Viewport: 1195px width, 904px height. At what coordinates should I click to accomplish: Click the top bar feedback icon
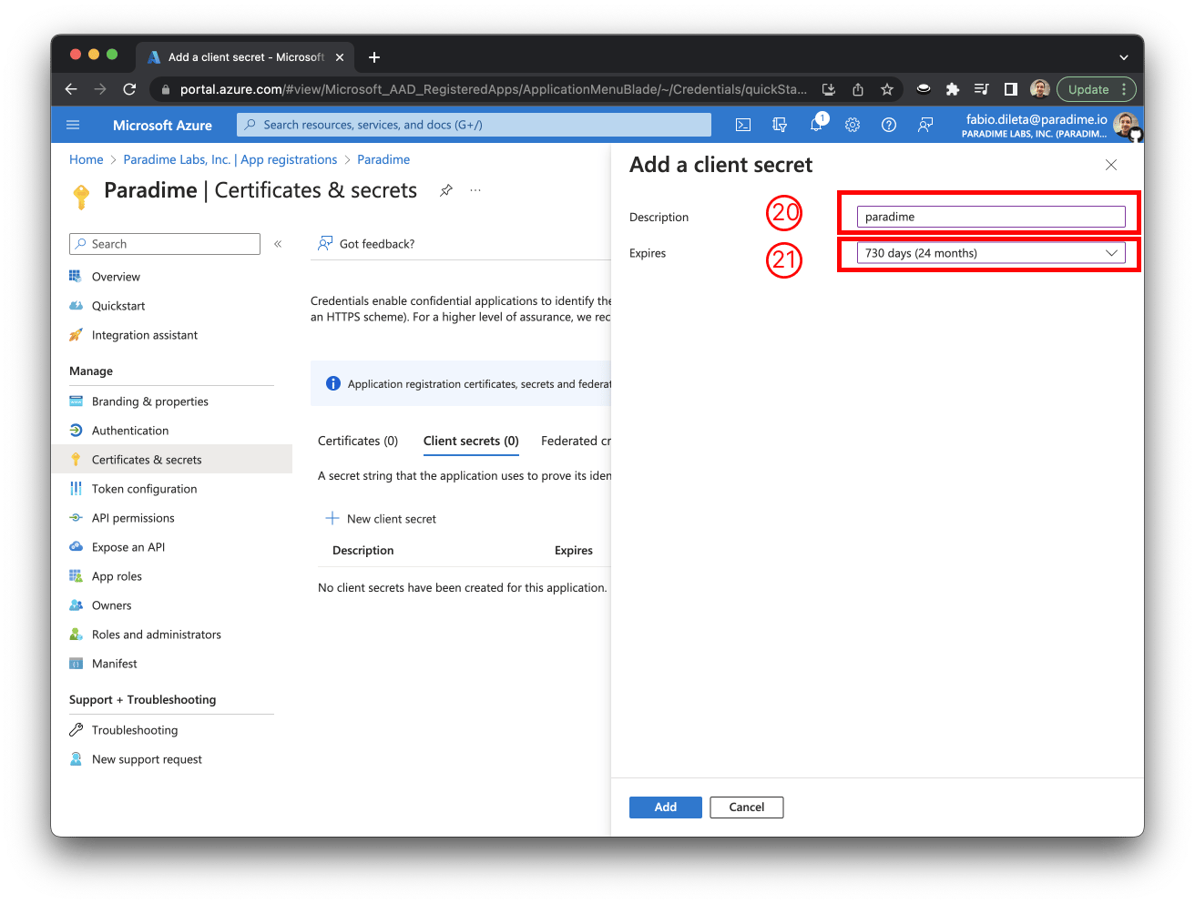[925, 125]
